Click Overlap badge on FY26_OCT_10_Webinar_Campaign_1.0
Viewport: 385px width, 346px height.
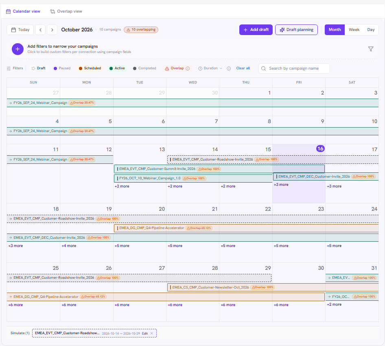click(194, 179)
